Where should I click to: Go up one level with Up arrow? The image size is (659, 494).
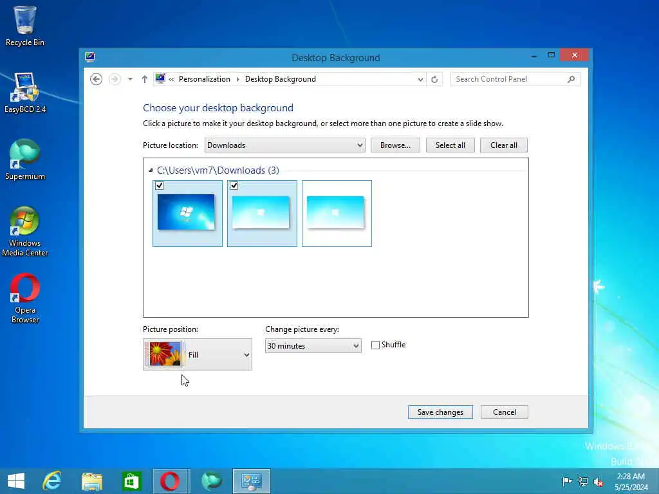click(145, 79)
